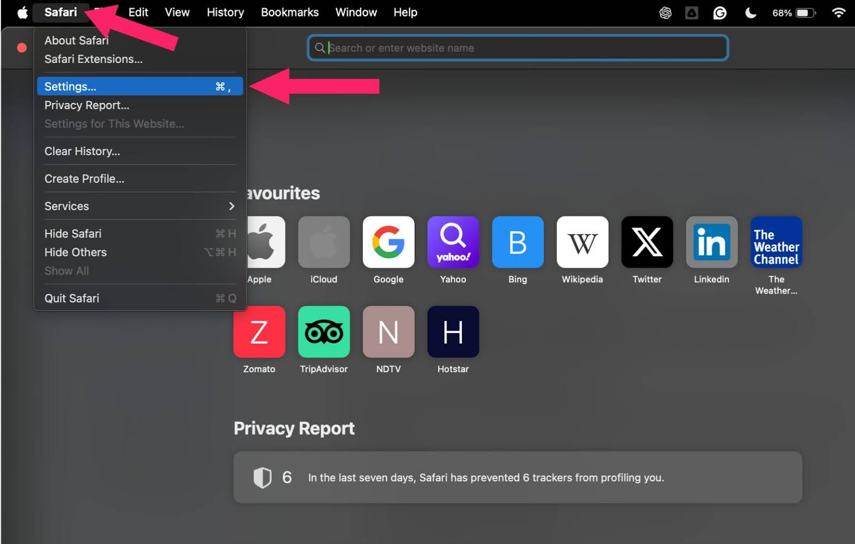Open the X (Twitter) favorite
Screen dimensions: 855x544
pyautogui.click(x=647, y=242)
